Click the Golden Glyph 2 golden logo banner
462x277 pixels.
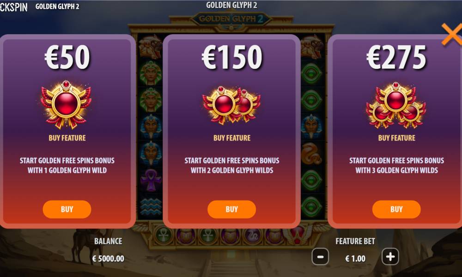tap(231, 19)
